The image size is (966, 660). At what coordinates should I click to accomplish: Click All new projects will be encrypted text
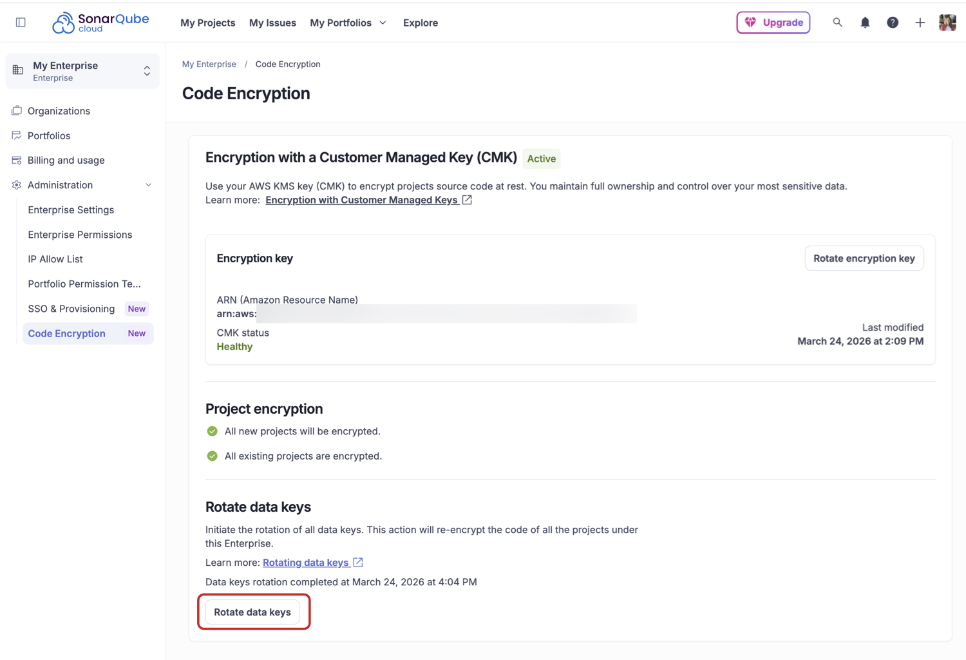pos(303,431)
